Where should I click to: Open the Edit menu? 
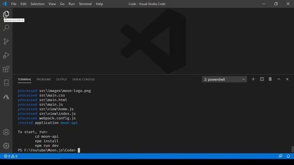point(23,4)
